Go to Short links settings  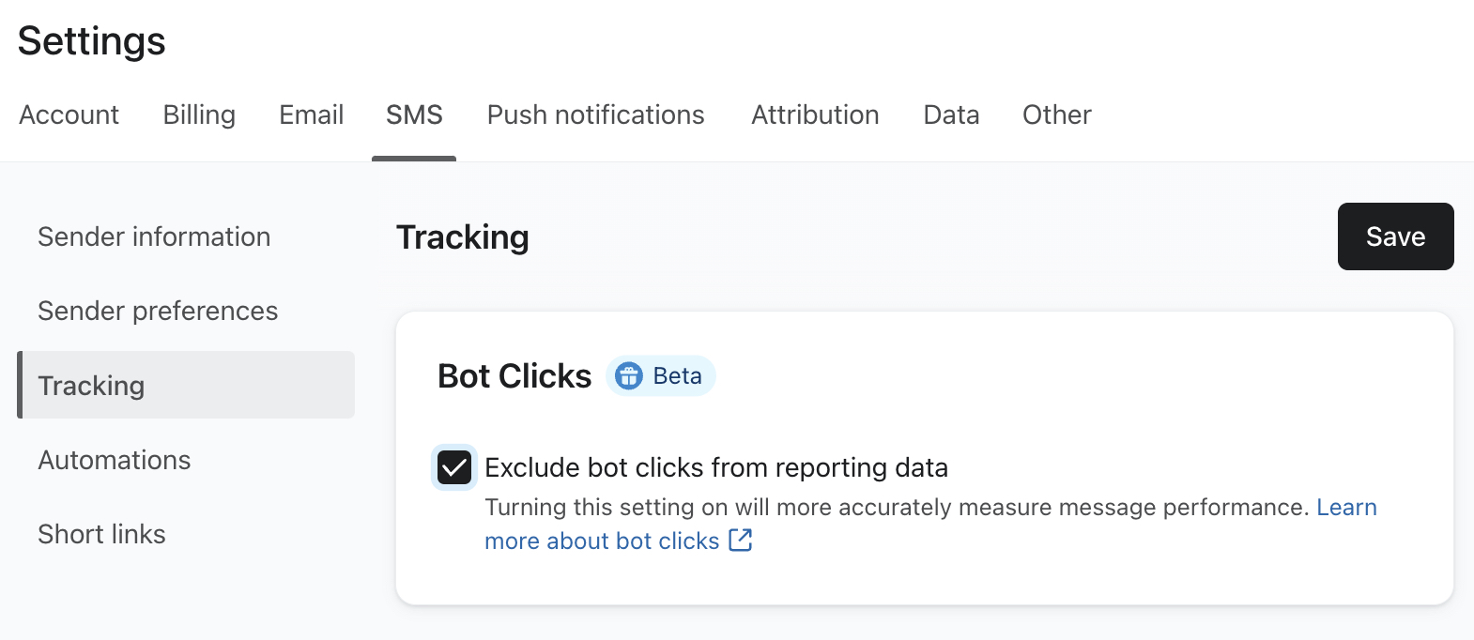(x=101, y=534)
